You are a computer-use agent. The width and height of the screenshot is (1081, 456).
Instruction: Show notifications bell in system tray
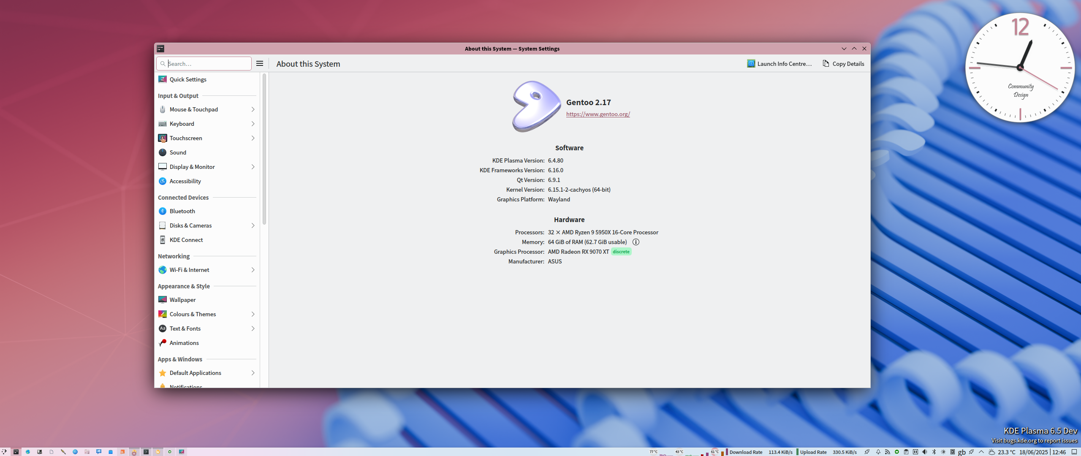[x=878, y=452]
